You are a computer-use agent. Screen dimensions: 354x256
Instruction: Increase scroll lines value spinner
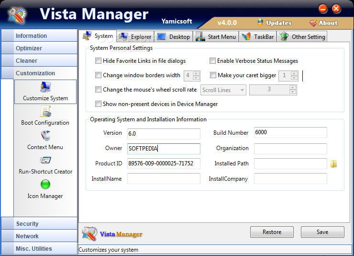pyautogui.click(x=293, y=88)
